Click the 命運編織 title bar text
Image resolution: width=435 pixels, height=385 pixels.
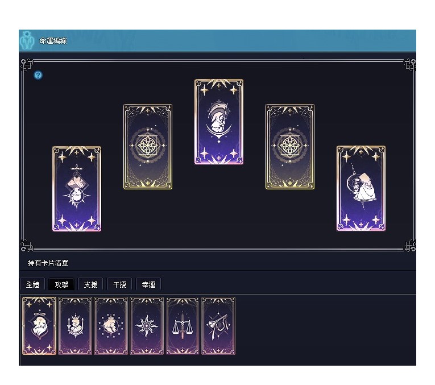53,41
